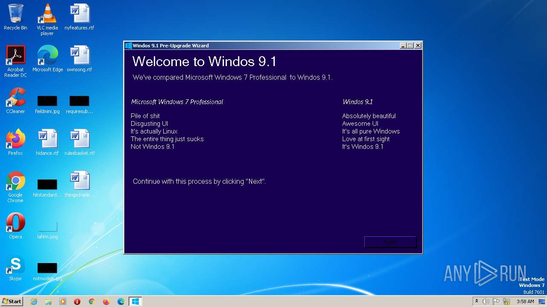The image size is (547, 307).
Task: Click the "Not Windos 9.1" text line
Action: tap(153, 147)
